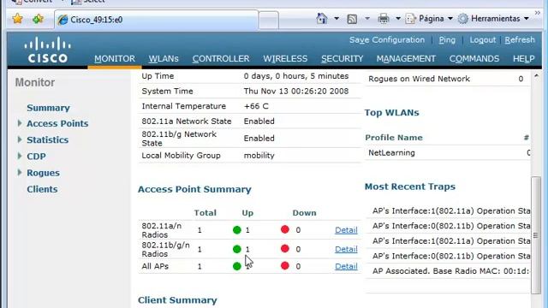Image resolution: width=548 pixels, height=308 pixels.
Task: Open the Print dropdown arrow
Action: tap(397, 19)
